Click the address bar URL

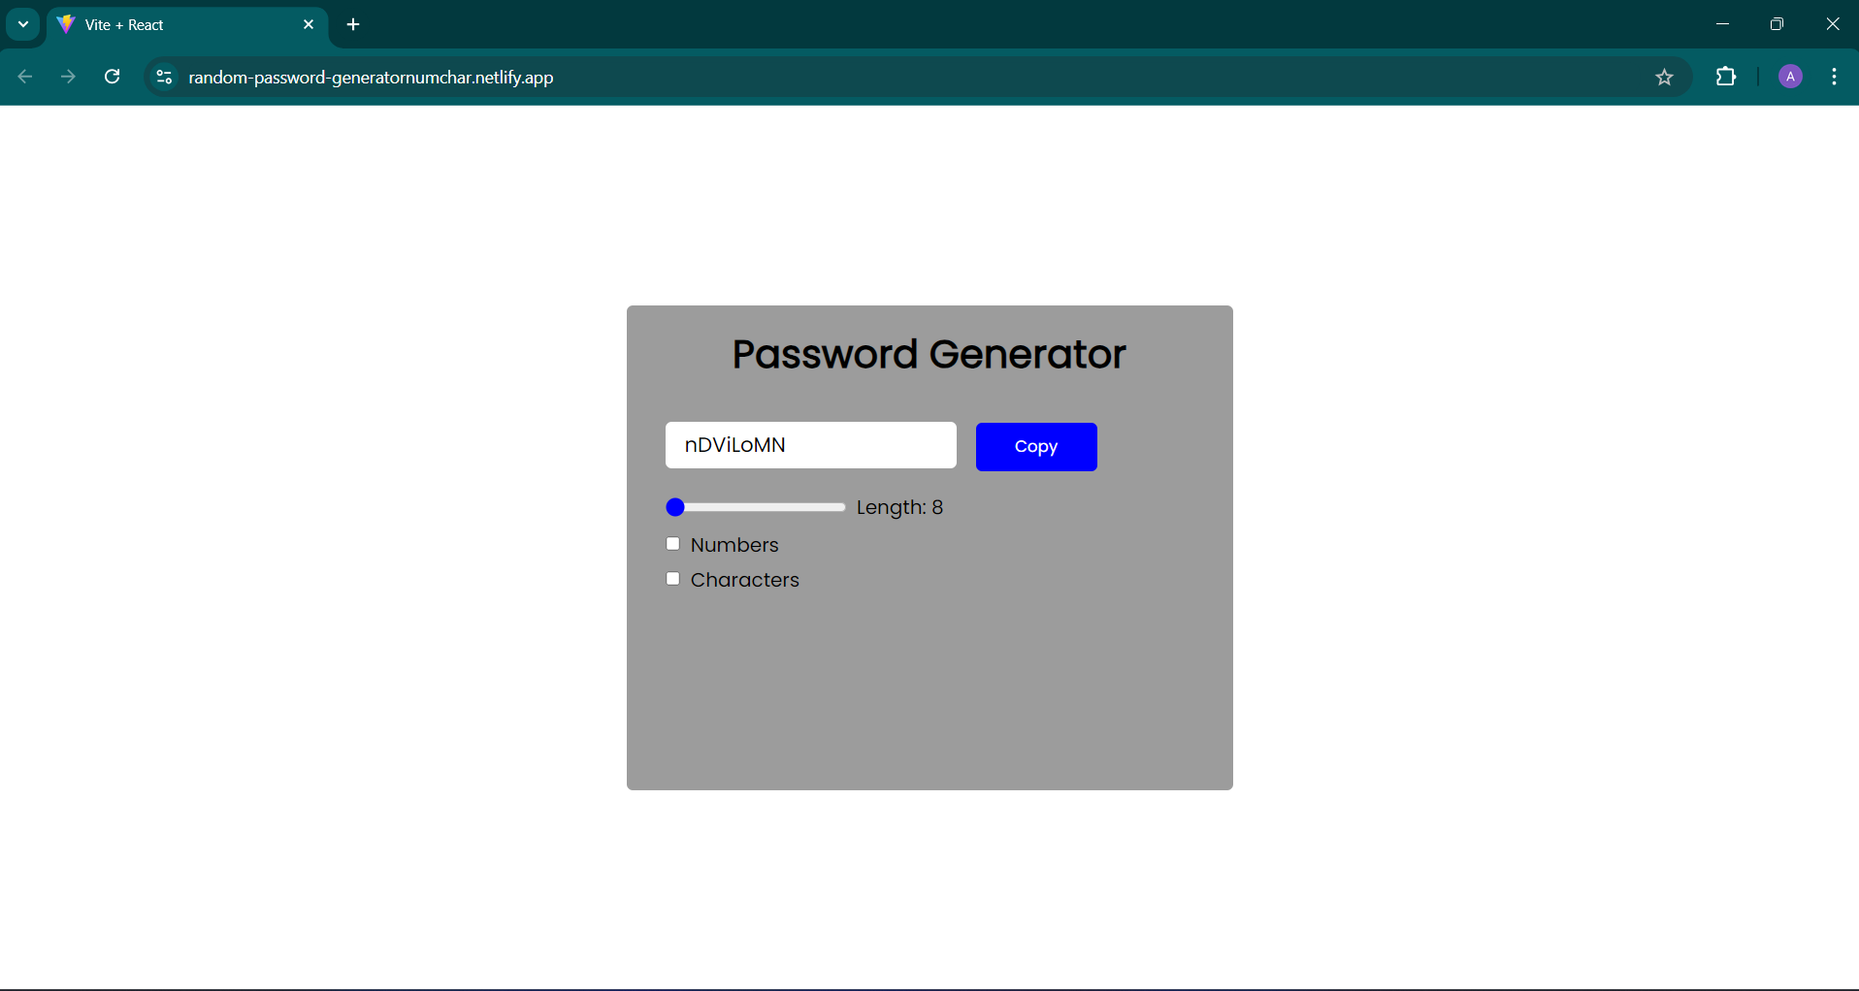(371, 78)
